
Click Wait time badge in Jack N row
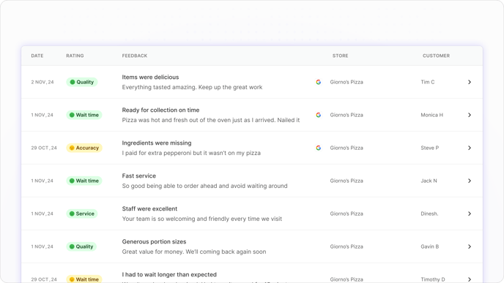tap(84, 181)
